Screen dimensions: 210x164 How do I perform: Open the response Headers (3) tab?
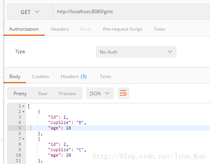(x=73, y=77)
